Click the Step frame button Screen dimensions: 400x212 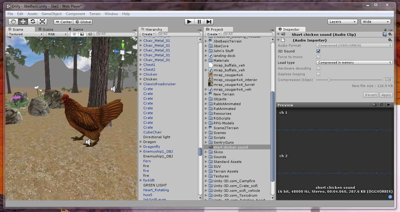click(208, 22)
